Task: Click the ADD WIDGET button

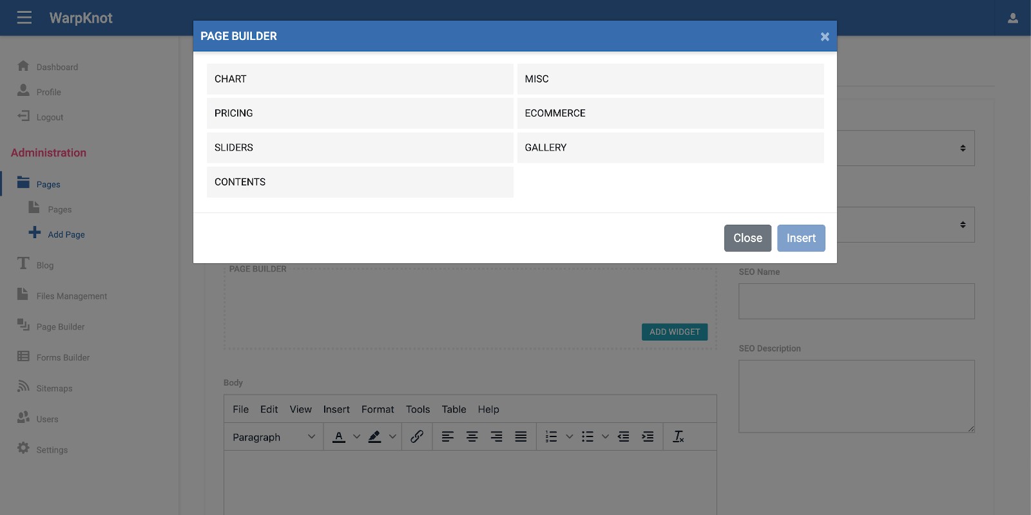Action: tap(675, 332)
